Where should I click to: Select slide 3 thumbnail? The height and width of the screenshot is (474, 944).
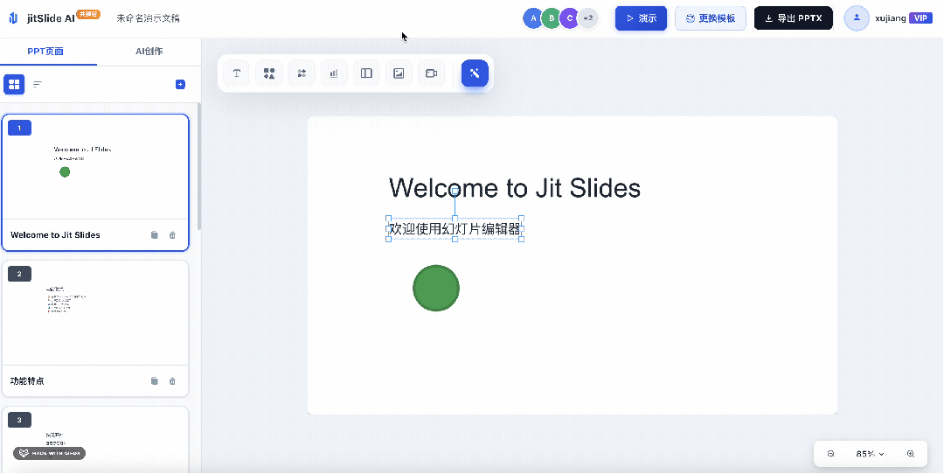point(95,440)
